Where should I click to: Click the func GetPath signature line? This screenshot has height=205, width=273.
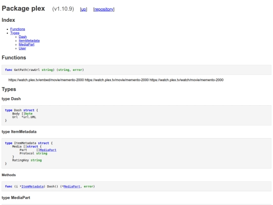[44, 70]
